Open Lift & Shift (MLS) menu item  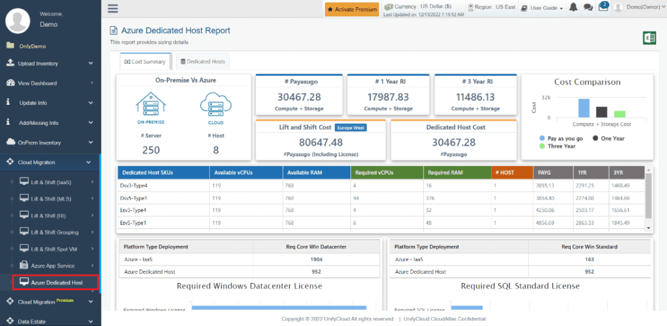51,199
